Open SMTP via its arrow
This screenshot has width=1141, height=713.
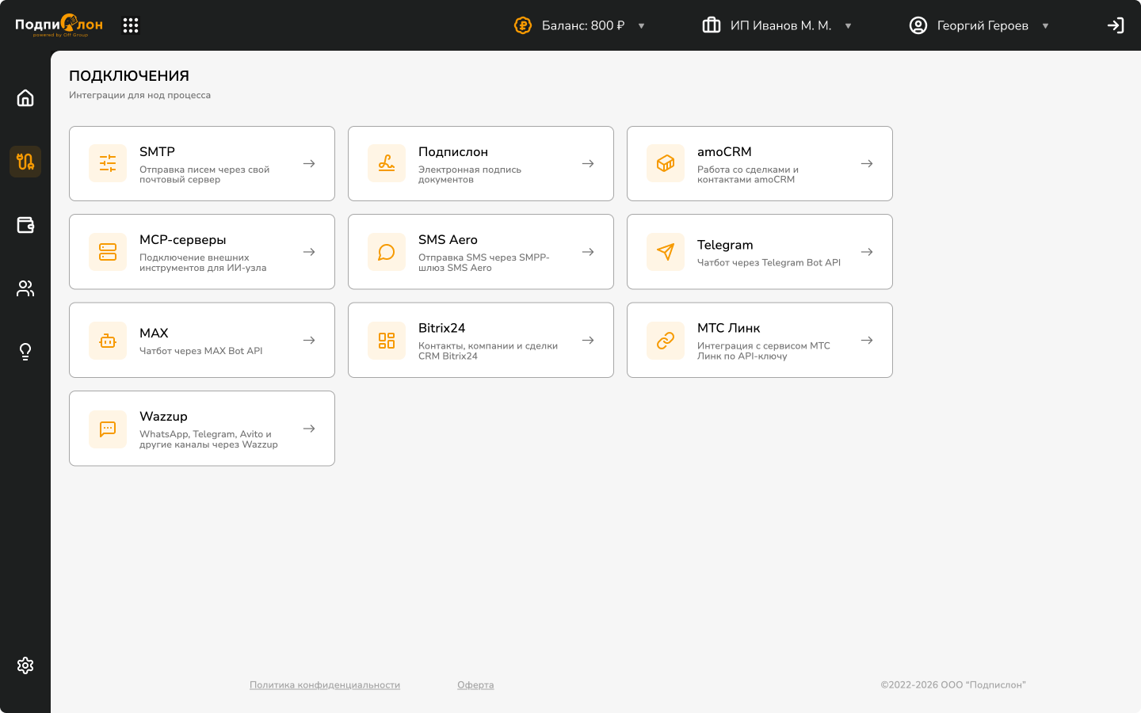309,163
